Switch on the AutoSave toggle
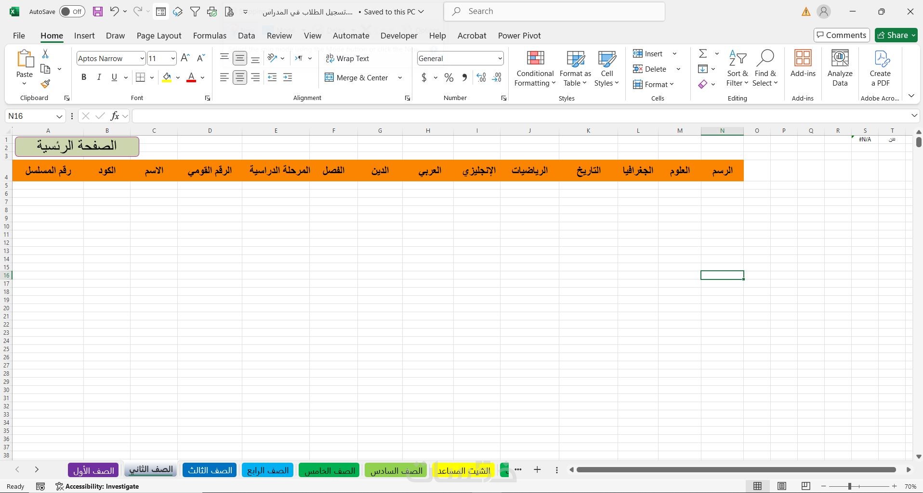This screenshot has height=493, width=923. (x=72, y=12)
